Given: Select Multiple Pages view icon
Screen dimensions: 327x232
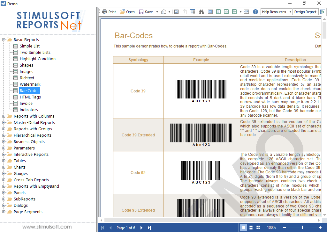Looking at the screenshot, I should [x=234, y=12].
